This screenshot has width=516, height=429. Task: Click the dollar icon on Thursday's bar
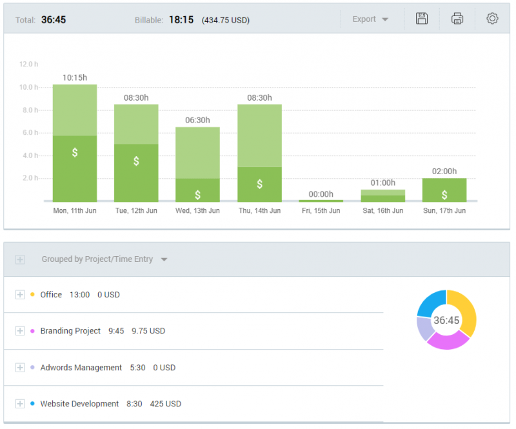pos(259,184)
